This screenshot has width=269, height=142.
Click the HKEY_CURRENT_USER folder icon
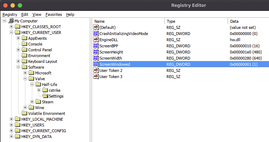pyautogui.click(x=18, y=33)
